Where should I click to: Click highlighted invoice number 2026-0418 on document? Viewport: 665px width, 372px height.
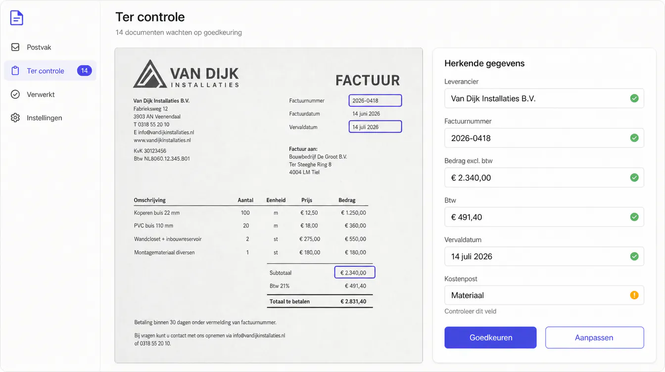pyautogui.click(x=375, y=100)
